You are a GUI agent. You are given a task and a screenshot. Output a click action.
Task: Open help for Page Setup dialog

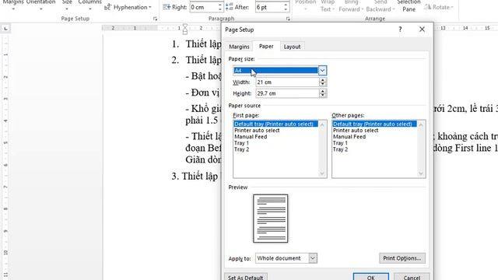(x=400, y=30)
